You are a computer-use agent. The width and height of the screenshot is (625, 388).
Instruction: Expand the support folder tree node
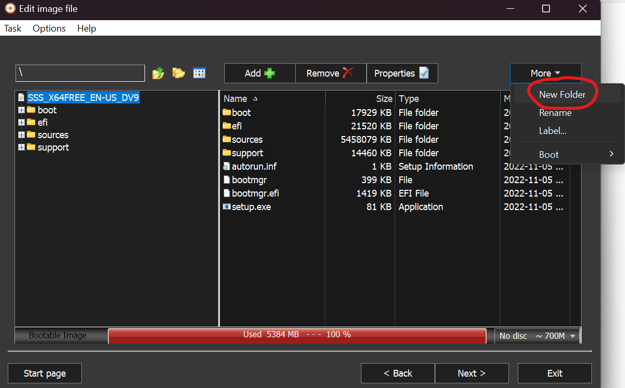(x=21, y=147)
